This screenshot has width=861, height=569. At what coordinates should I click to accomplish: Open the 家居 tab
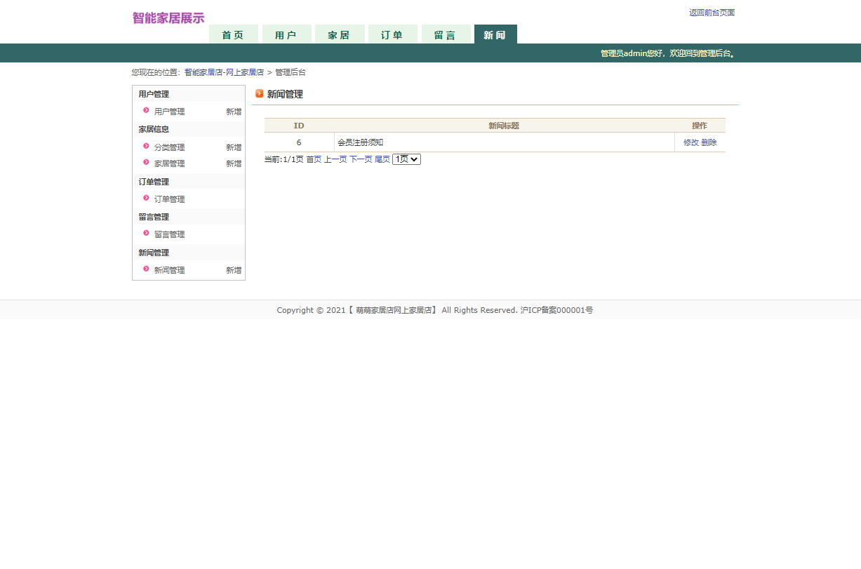[x=340, y=34]
